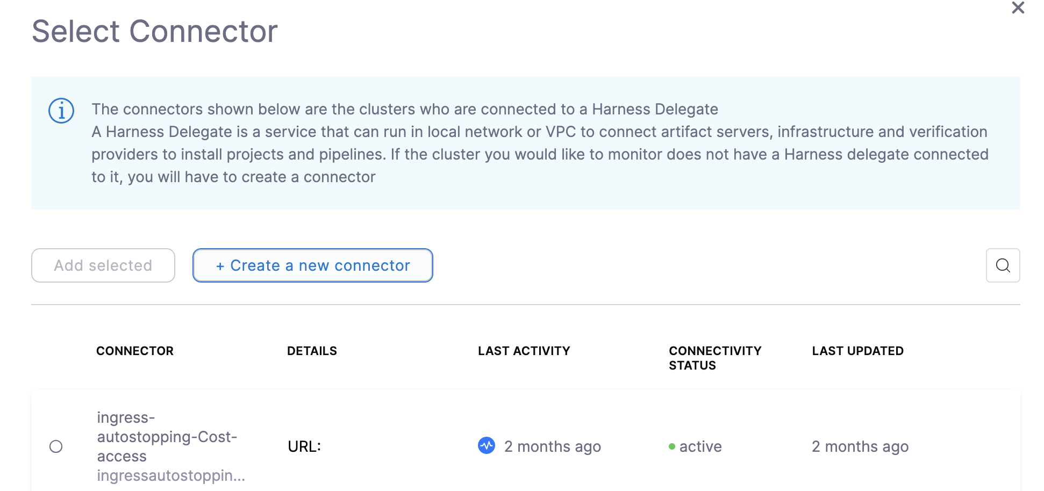This screenshot has width=1044, height=491.
Task: Open the connector search field
Action: (x=1003, y=265)
